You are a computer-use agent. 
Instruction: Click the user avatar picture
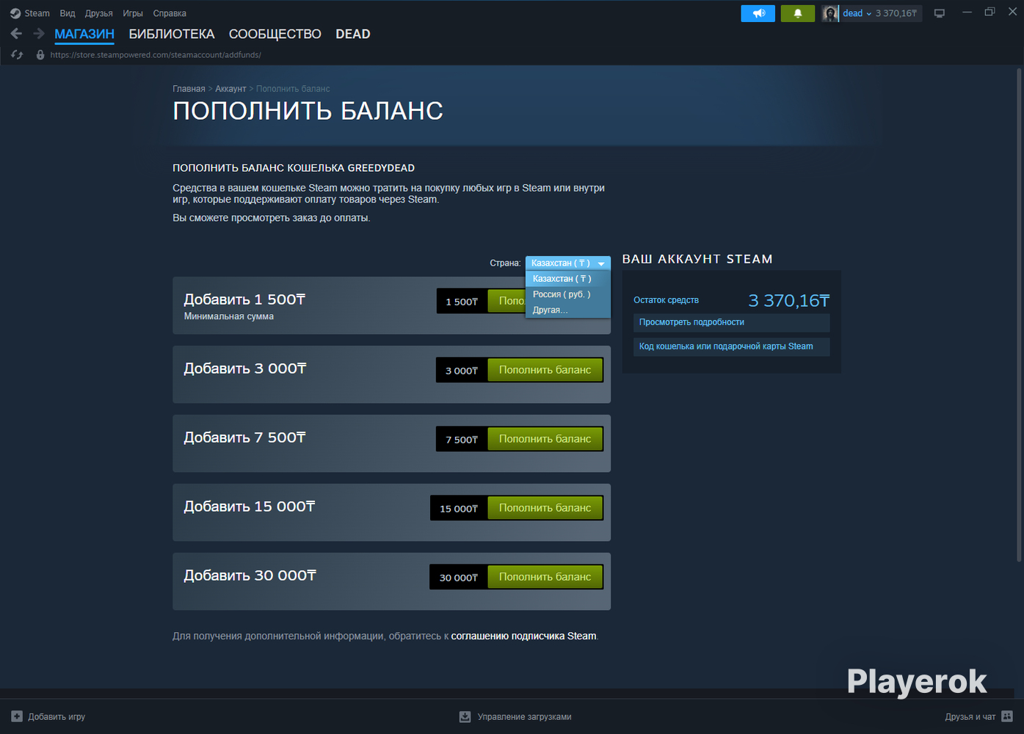(x=830, y=13)
